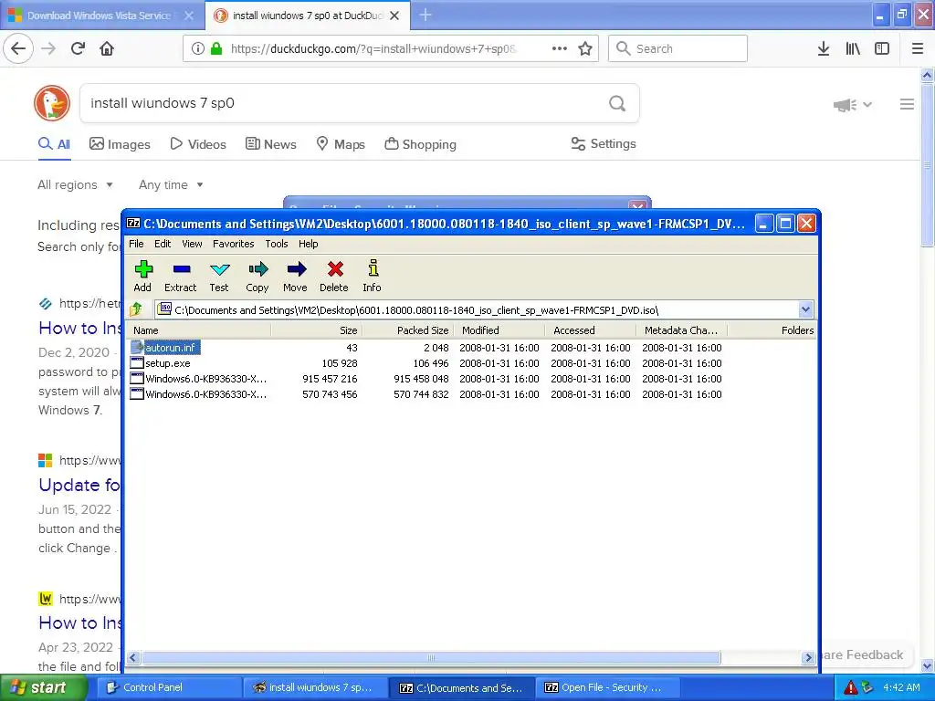Open the 'Update fo' search result link
The height and width of the screenshot is (701, 935).
pyautogui.click(x=79, y=486)
